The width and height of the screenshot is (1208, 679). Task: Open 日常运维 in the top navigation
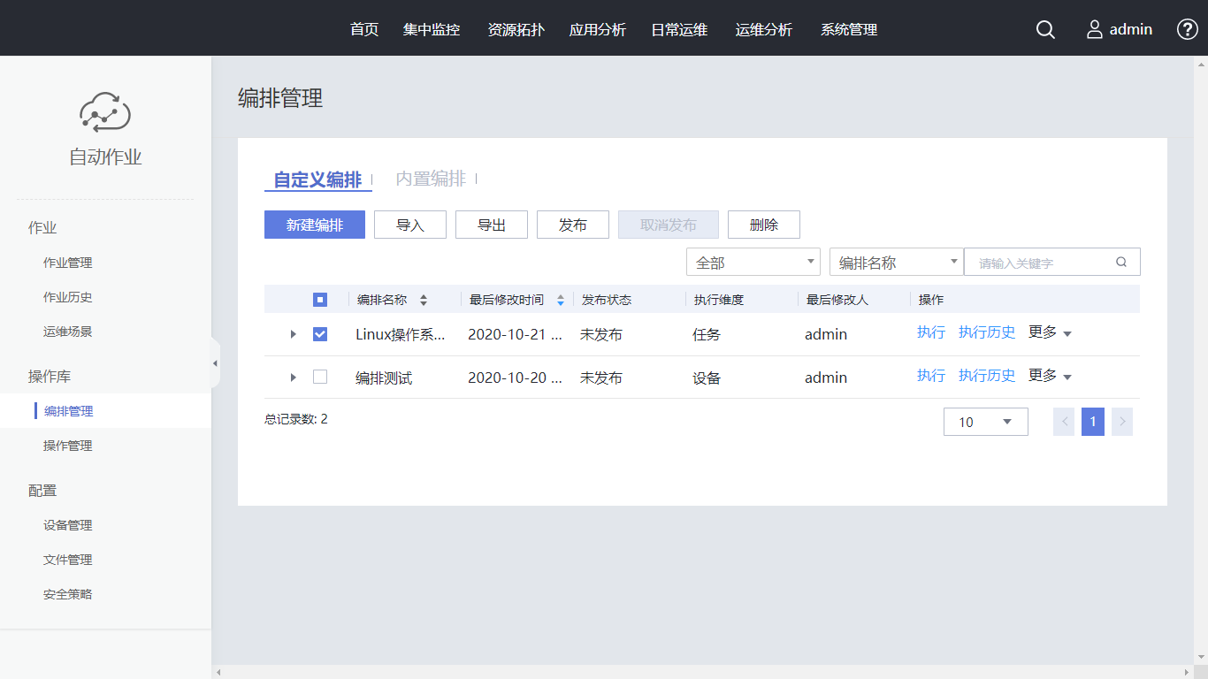coord(679,30)
